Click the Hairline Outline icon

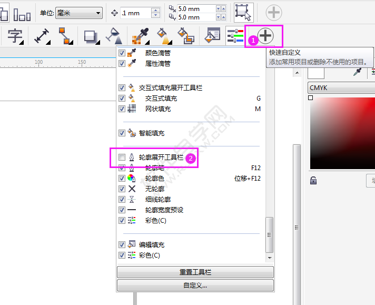coord(132,199)
